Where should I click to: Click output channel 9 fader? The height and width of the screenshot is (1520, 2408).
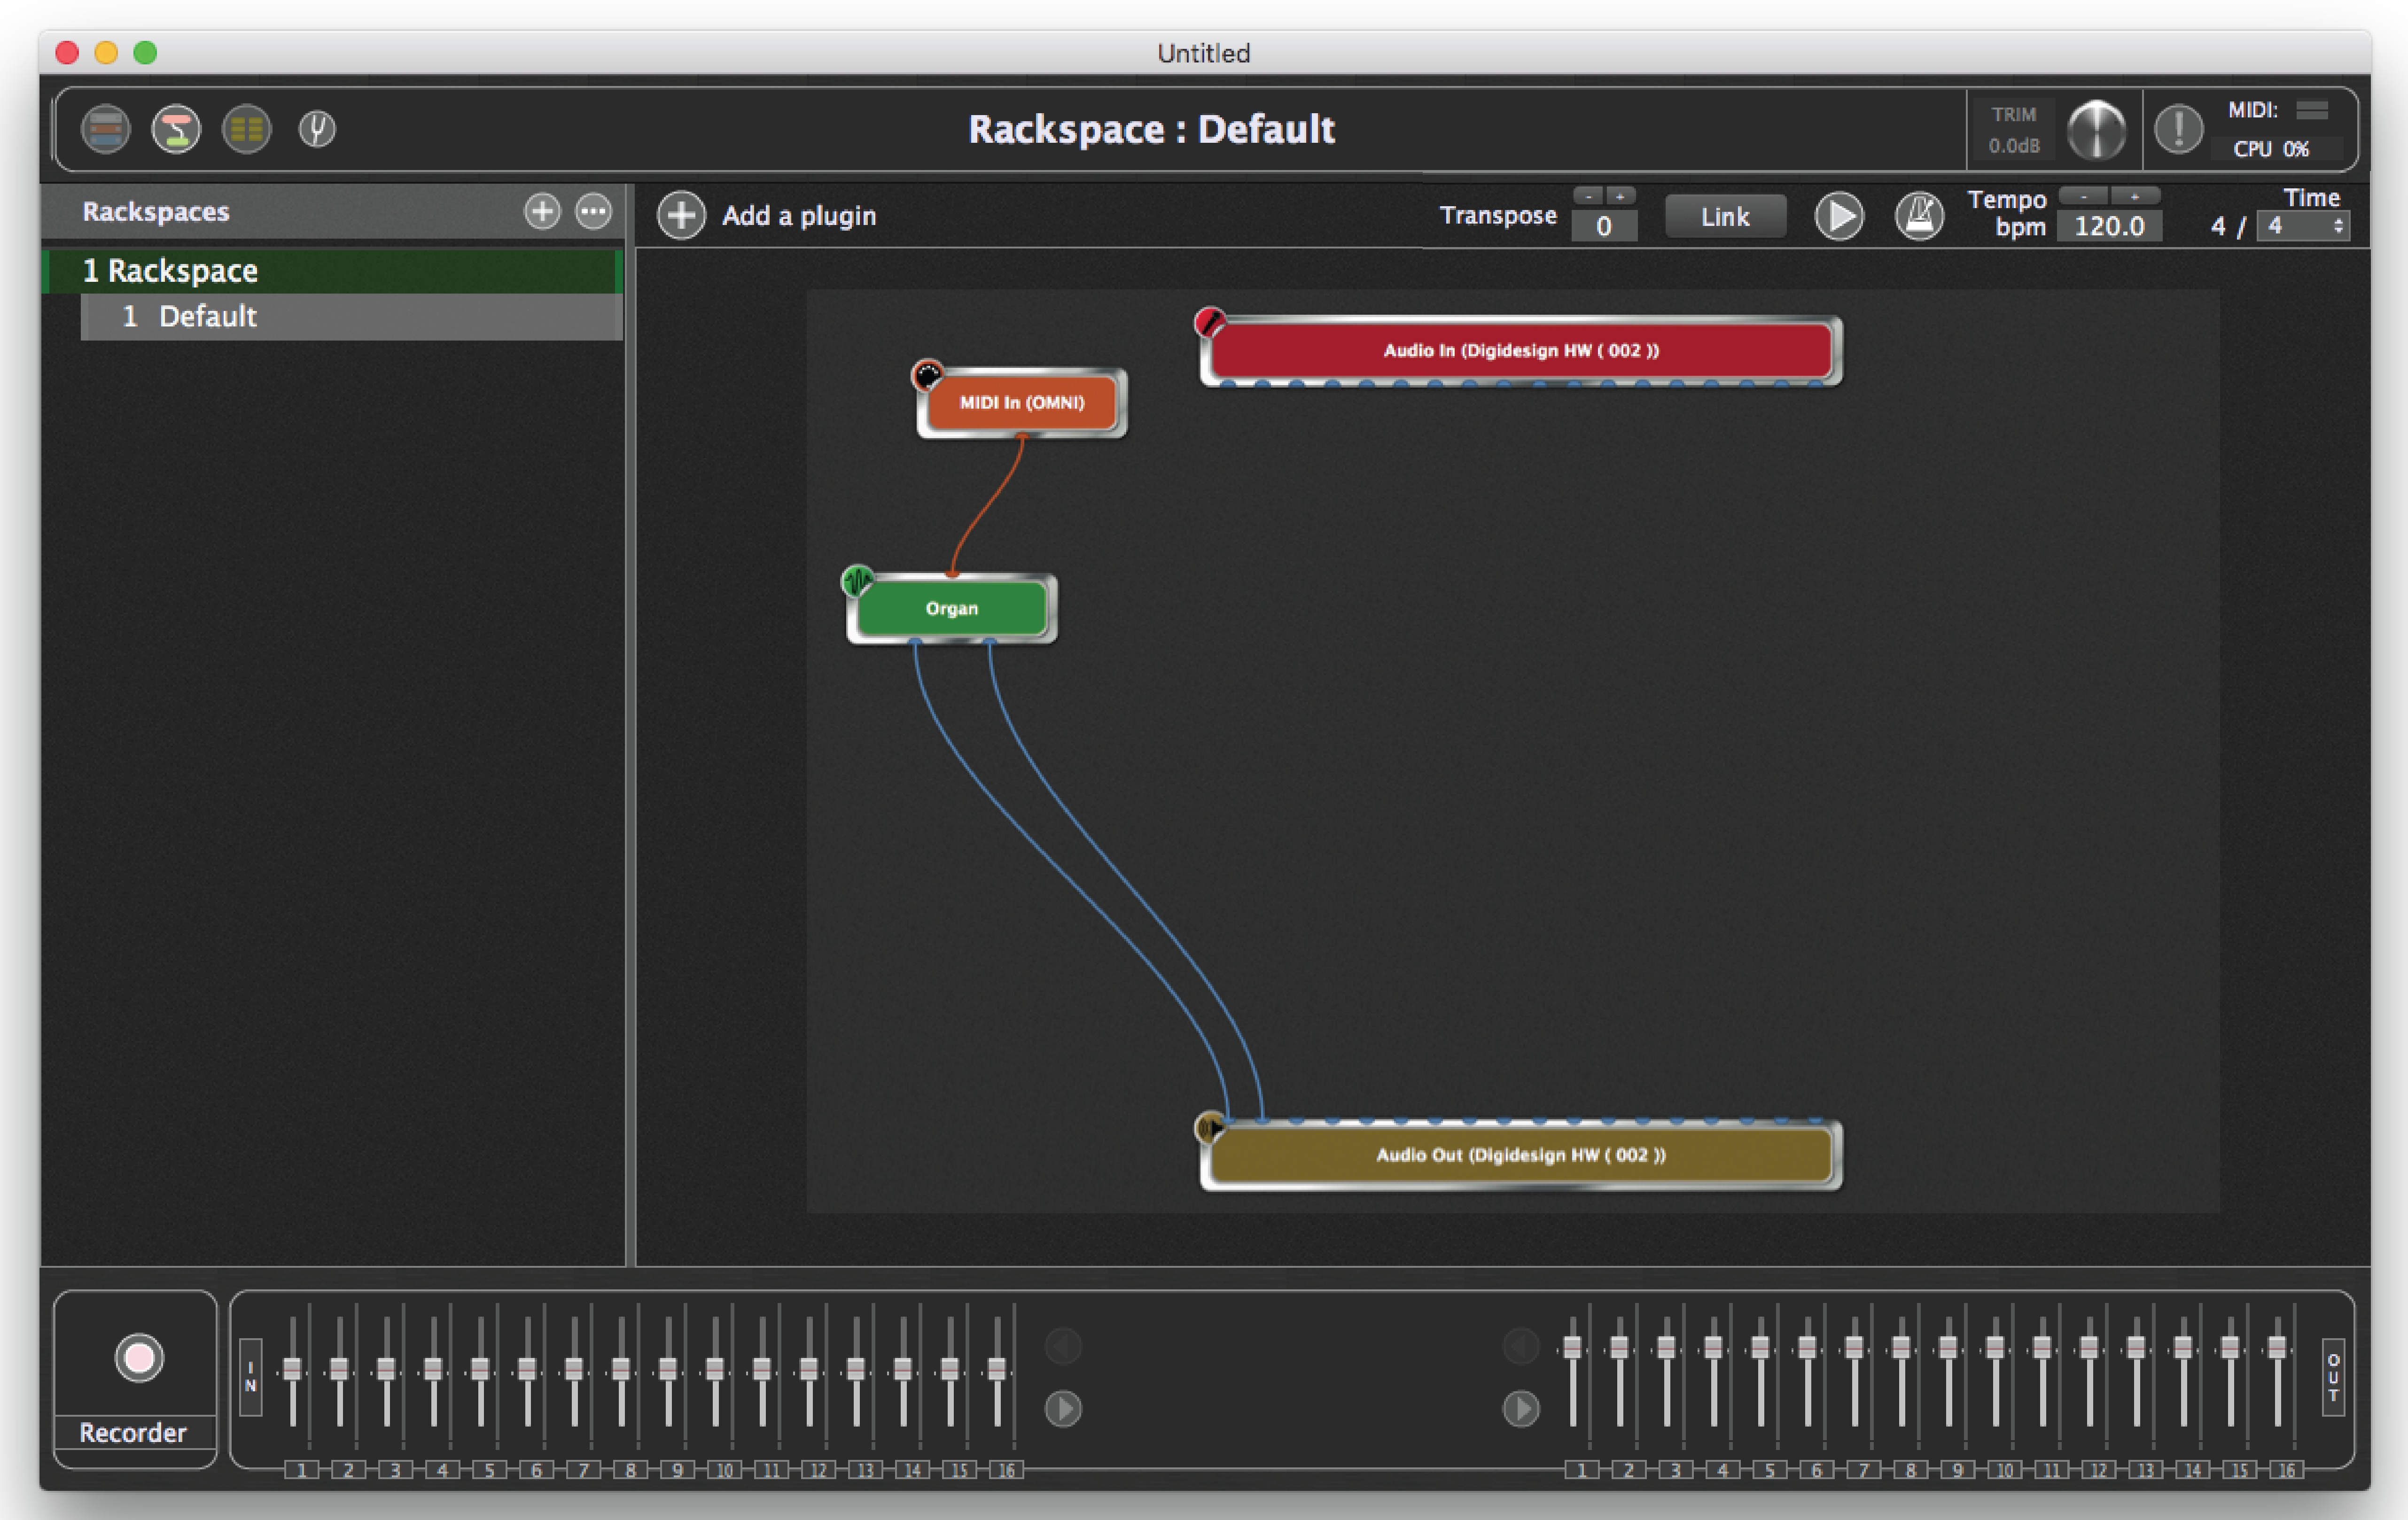1948,1347
